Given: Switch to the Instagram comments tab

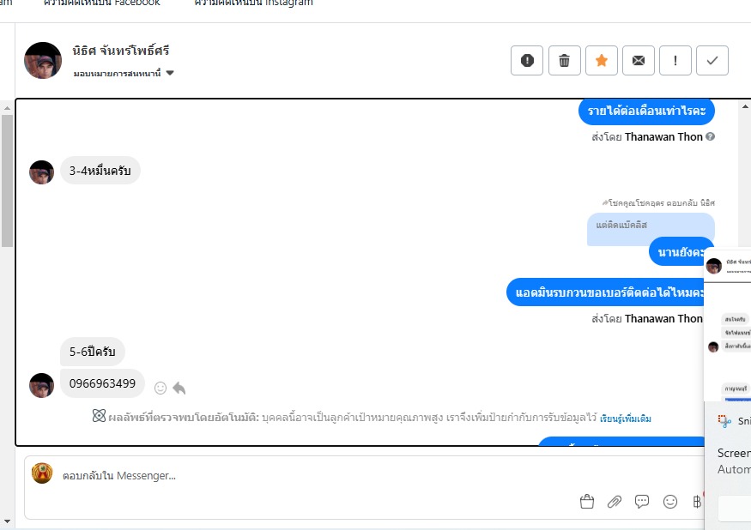Looking at the screenshot, I should pyautogui.click(x=253, y=3).
